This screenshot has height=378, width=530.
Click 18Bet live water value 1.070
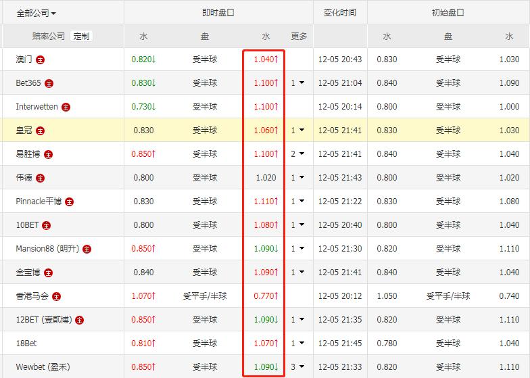pyautogui.click(x=266, y=344)
